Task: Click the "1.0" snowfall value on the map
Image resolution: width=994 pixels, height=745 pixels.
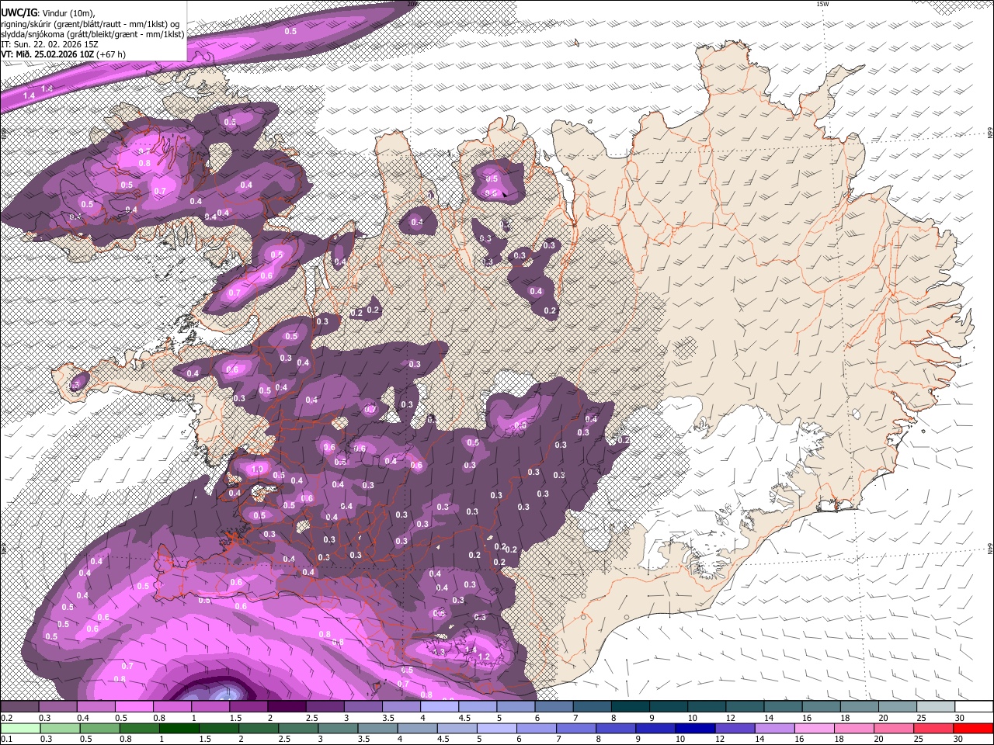Action: pyautogui.click(x=257, y=470)
